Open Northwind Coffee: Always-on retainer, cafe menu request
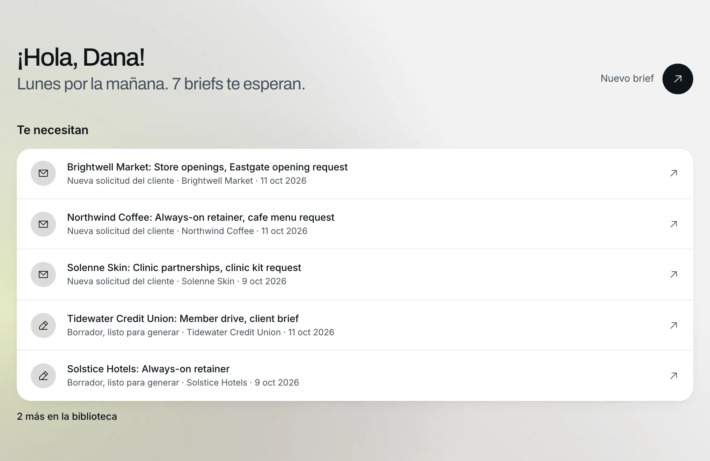Image resolution: width=710 pixels, height=461 pixels. (201, 217)
